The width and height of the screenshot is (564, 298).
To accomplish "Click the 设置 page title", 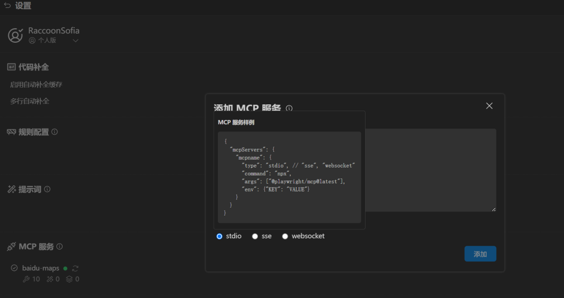I will click(x=23, y=6).
